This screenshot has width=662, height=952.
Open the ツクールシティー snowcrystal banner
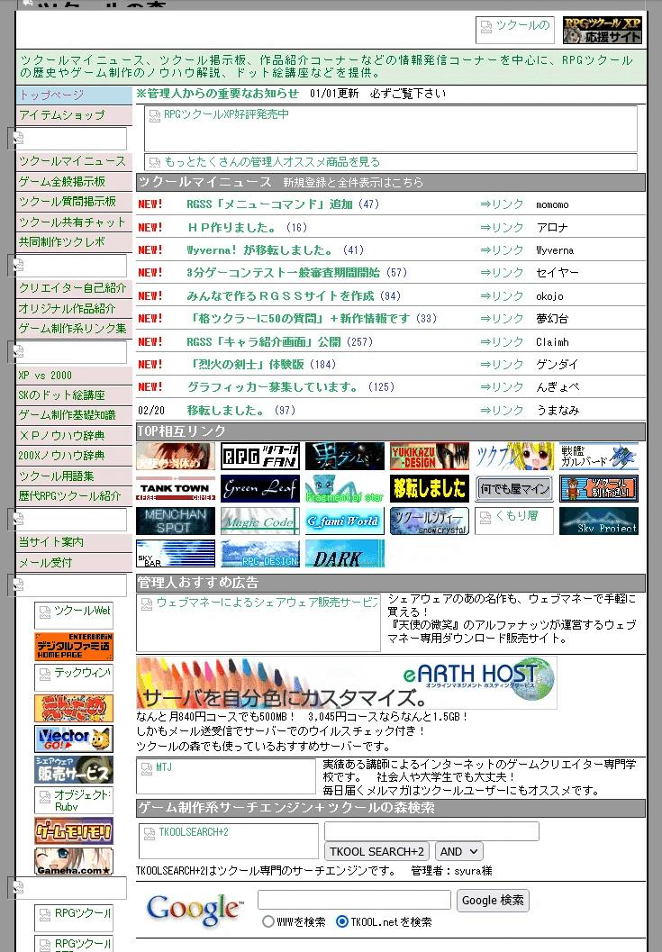[430, 521]
